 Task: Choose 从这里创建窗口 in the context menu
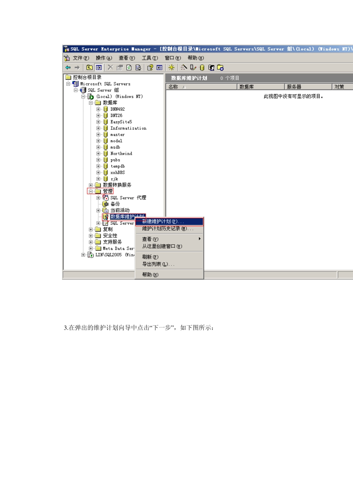(169, 246)
